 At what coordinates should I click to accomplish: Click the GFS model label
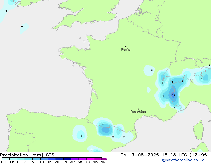point(50,155)
